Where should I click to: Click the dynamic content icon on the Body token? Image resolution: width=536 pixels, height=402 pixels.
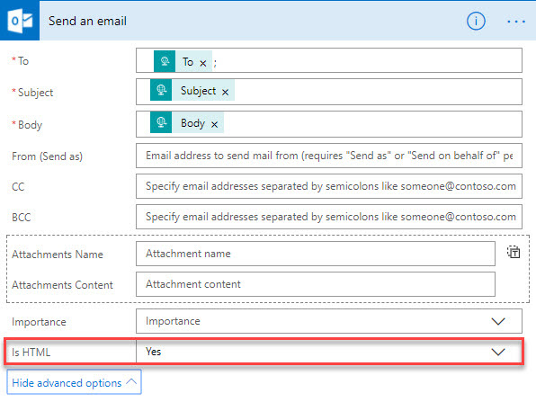161,122
